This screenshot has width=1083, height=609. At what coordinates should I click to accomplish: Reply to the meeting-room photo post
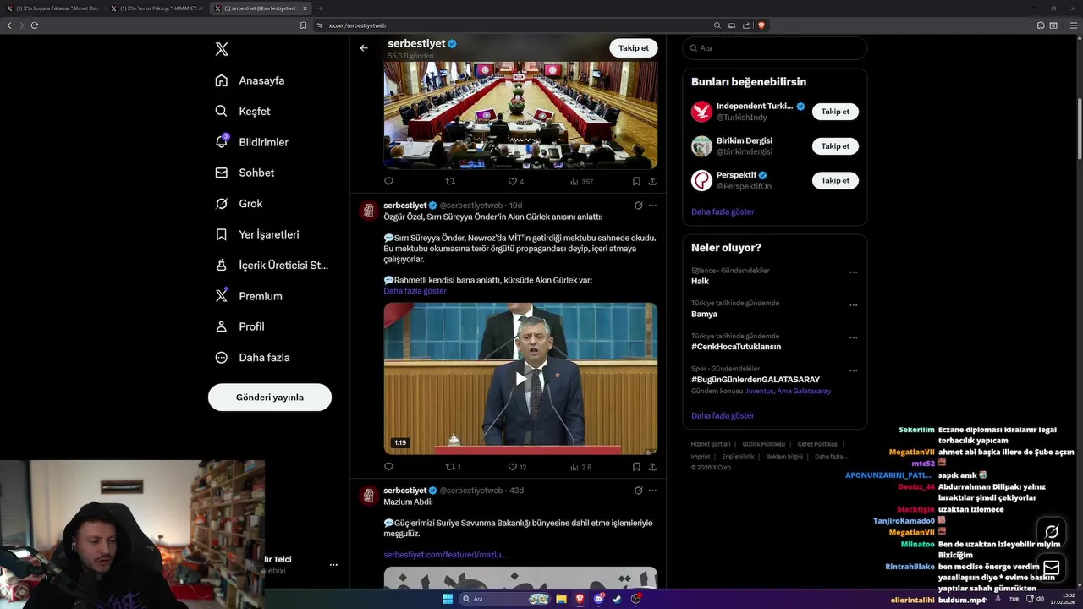(x=388, y=181)
